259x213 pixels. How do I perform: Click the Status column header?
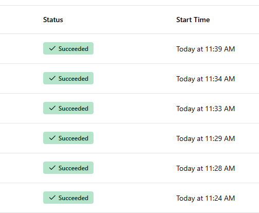coord(53,20)
